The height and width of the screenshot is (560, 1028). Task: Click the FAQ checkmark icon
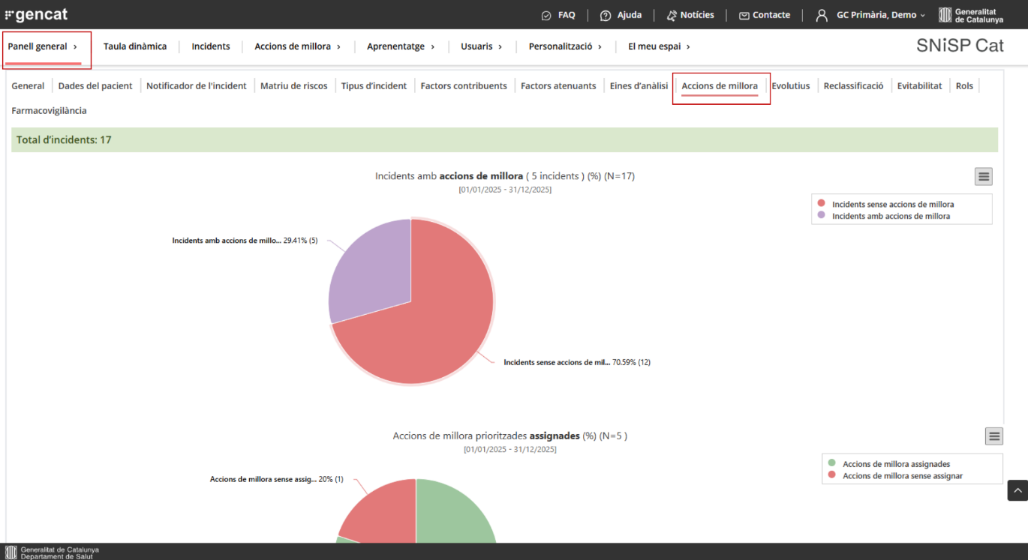pyautogui.click(x=546, y=15)
